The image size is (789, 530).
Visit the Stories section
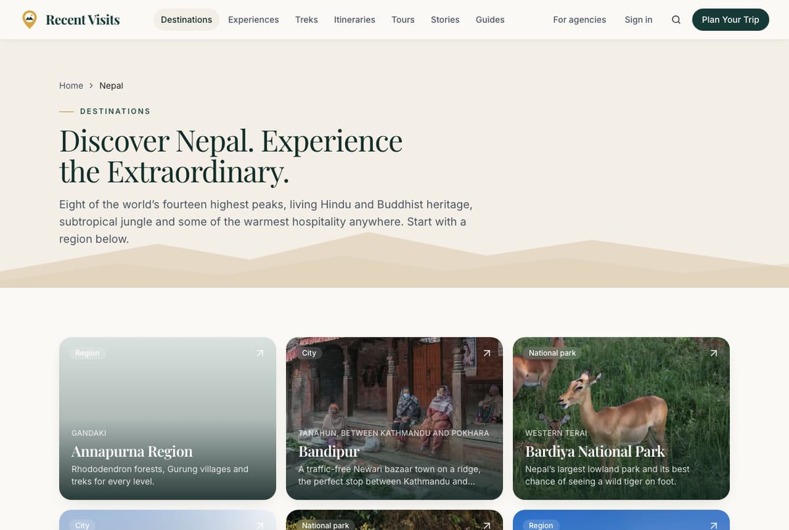click(x=445, y=20)
